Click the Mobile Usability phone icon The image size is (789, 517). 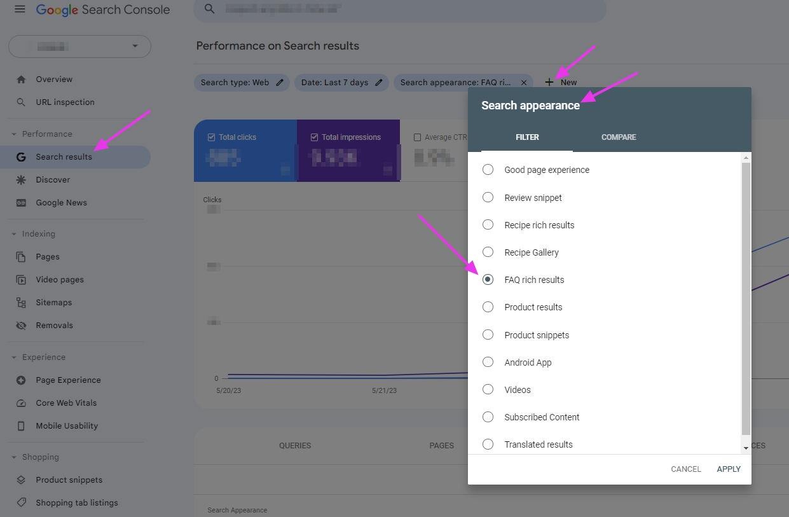point(21,426)
